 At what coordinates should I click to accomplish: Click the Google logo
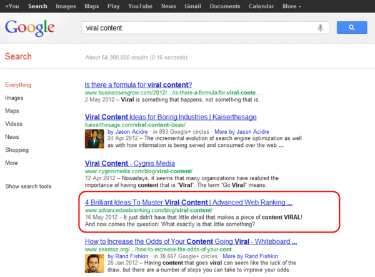30,28
